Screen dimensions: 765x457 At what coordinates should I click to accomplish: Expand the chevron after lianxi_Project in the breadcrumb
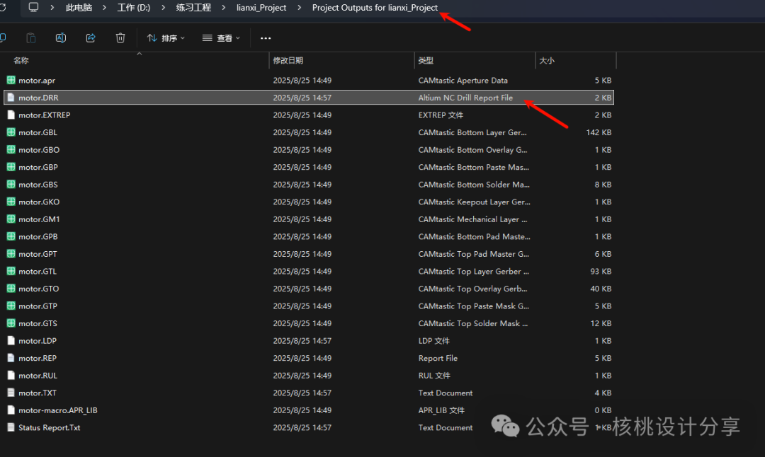pyautogui.click(x=299, y=8)
